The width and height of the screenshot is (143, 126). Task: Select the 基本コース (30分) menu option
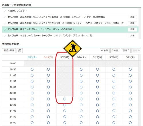click(70, 30)
